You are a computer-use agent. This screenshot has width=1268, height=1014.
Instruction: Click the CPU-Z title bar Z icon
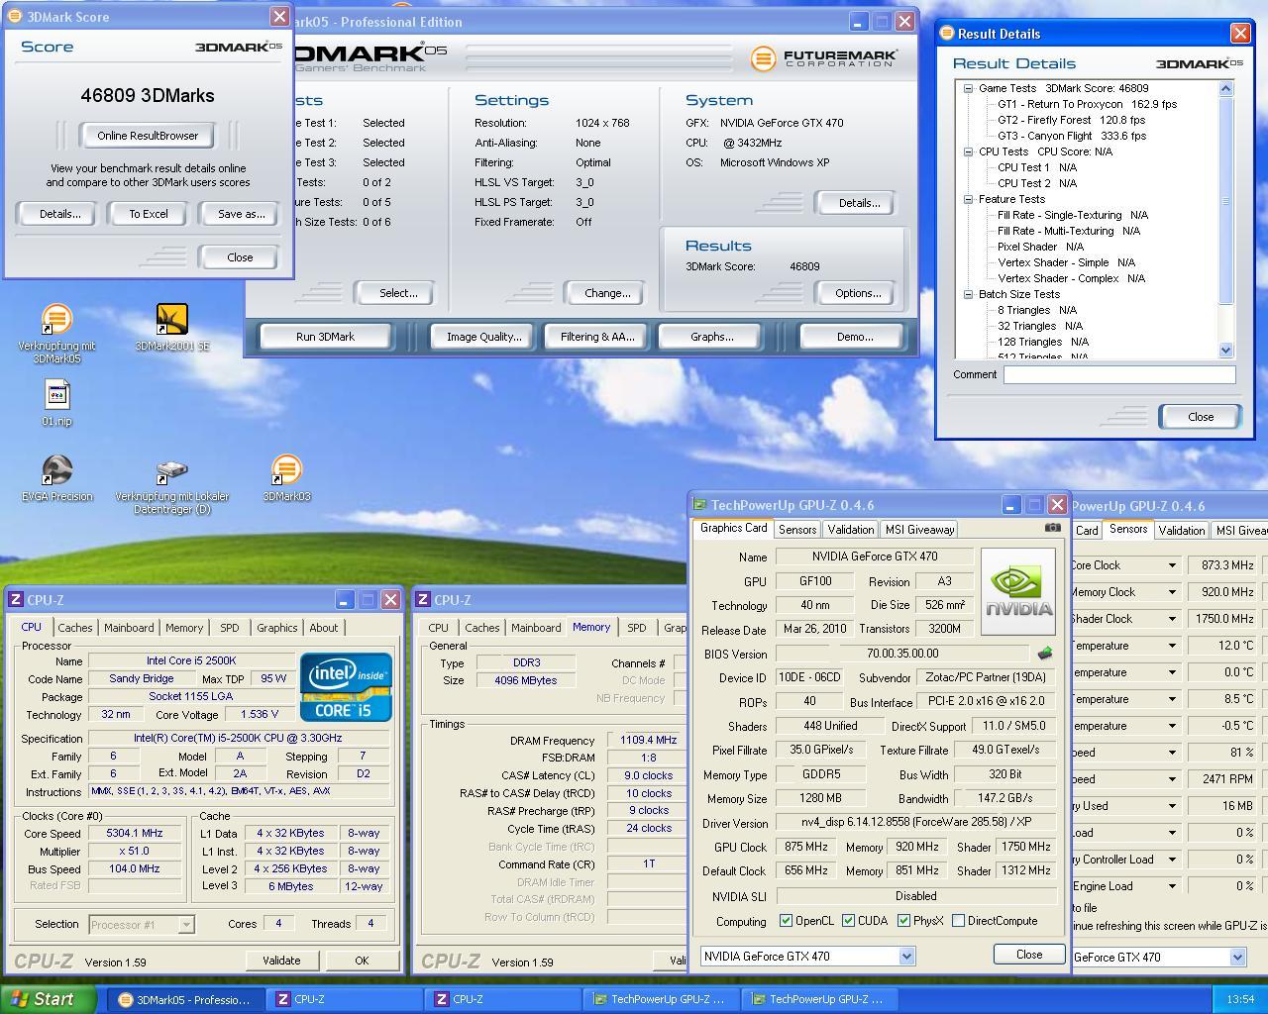click(15, 600)
